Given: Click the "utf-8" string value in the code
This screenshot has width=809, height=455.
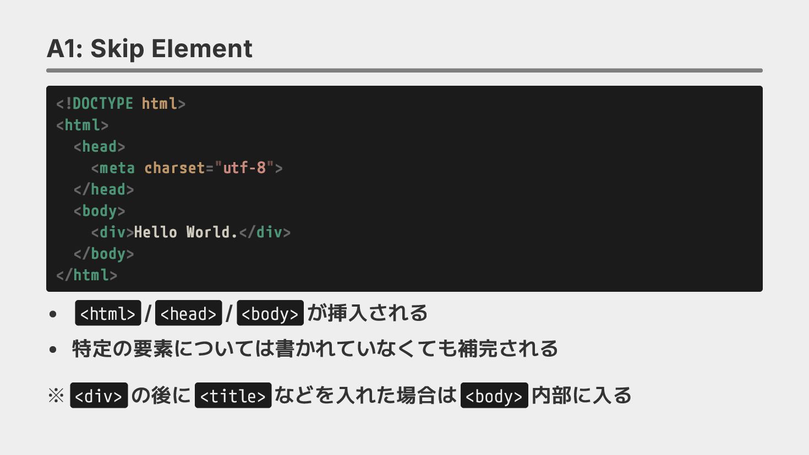Looking at the screenshot, I should click(x=244, y=168).
